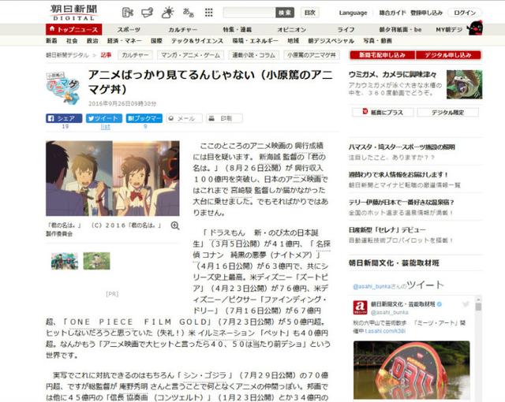Click the 検索 search button
505x402 pixels.
[285, 13]
